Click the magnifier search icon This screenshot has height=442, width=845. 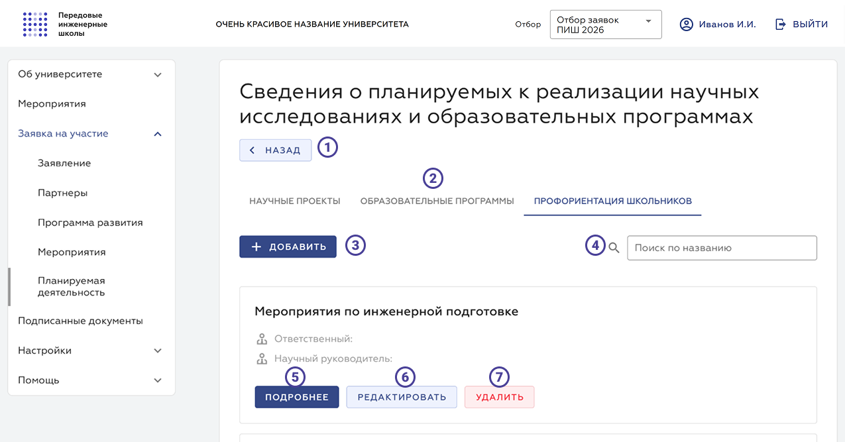pyautogui.click(x=614, y=248)
